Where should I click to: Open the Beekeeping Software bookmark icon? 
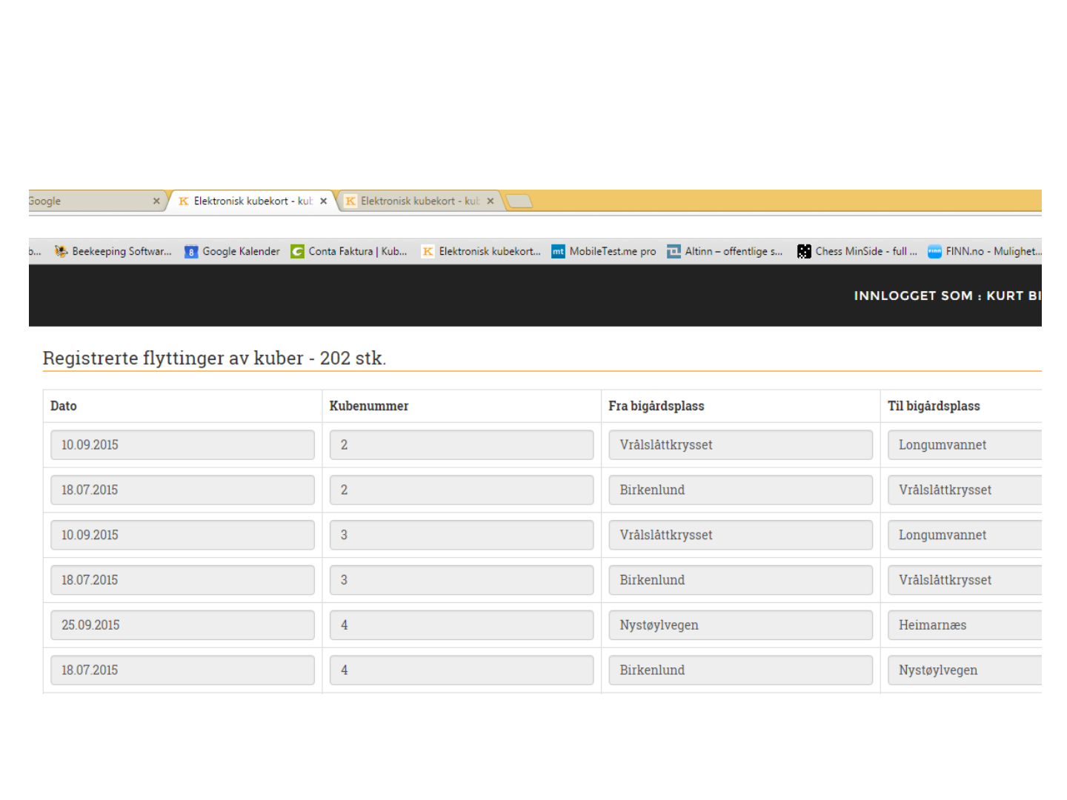61,252
